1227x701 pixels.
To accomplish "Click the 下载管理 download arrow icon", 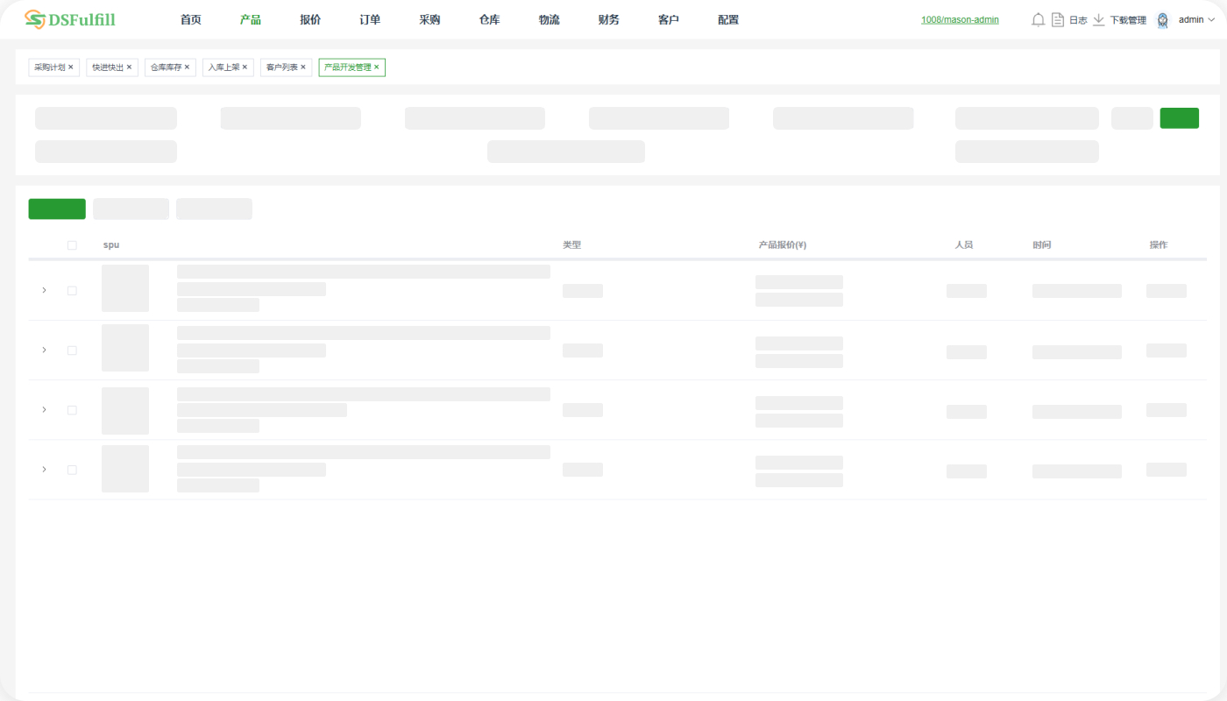I will point(1098,19).
